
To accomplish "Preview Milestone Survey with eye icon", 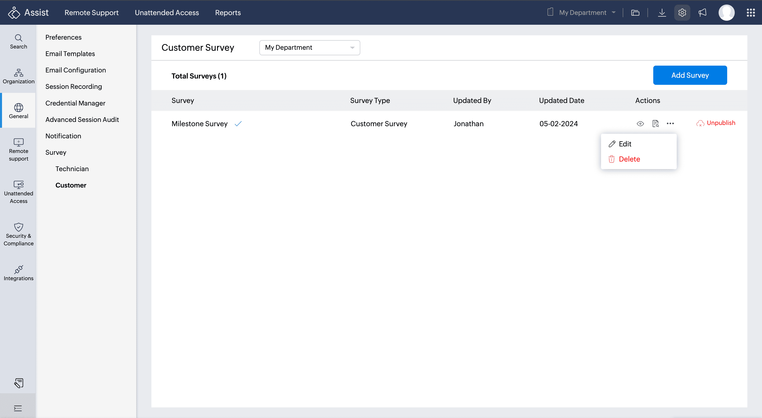I will click(x=640, y=124).
